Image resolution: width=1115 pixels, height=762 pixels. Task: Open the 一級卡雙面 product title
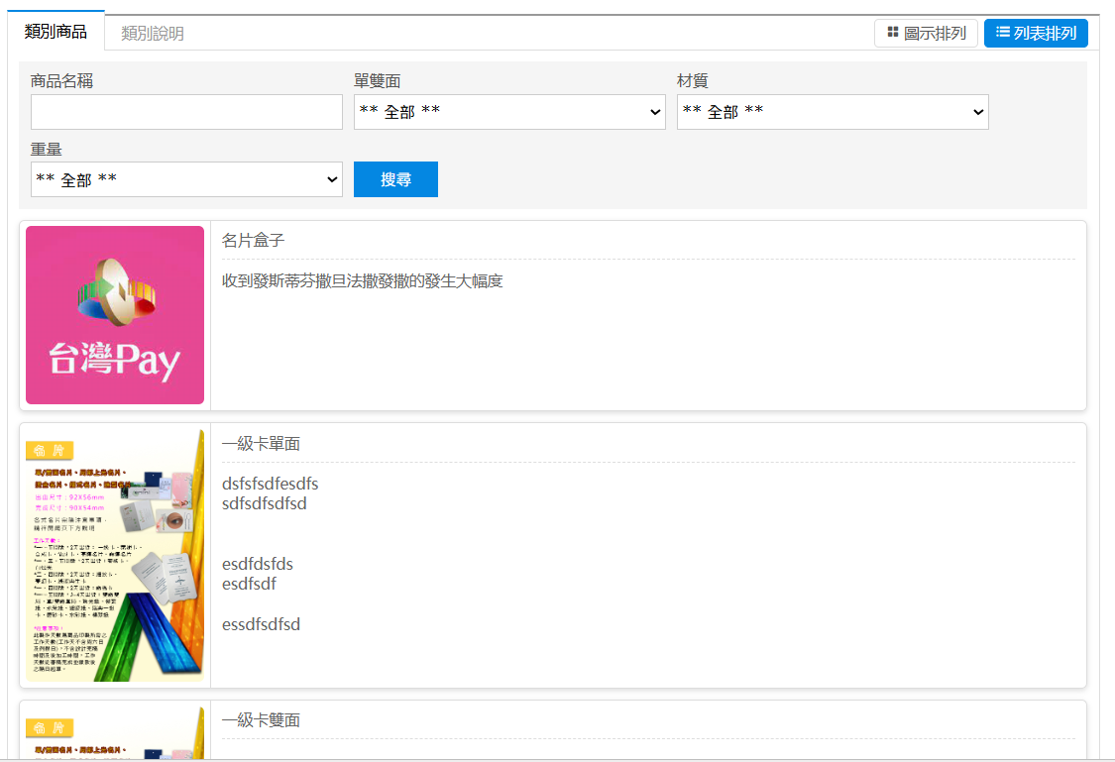(x=261, y=720)
